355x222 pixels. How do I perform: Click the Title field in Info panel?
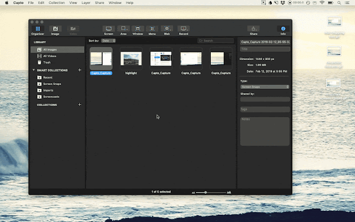tap(265, 49)
